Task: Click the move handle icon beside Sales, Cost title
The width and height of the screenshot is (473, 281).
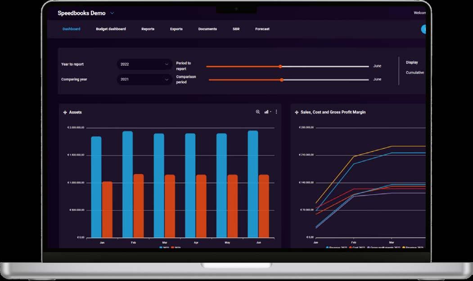Action: (x=297, y=112)
